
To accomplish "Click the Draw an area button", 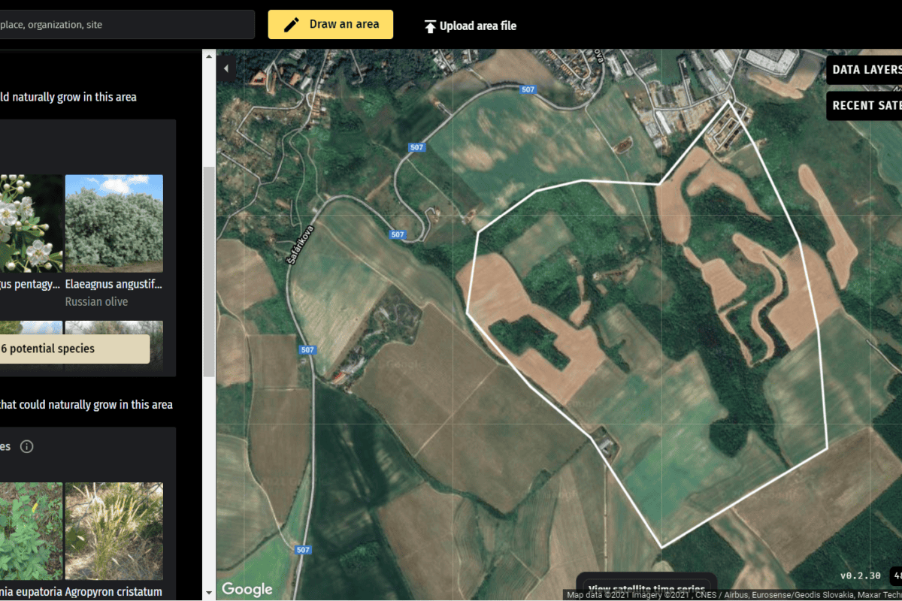I will point(331,24).
